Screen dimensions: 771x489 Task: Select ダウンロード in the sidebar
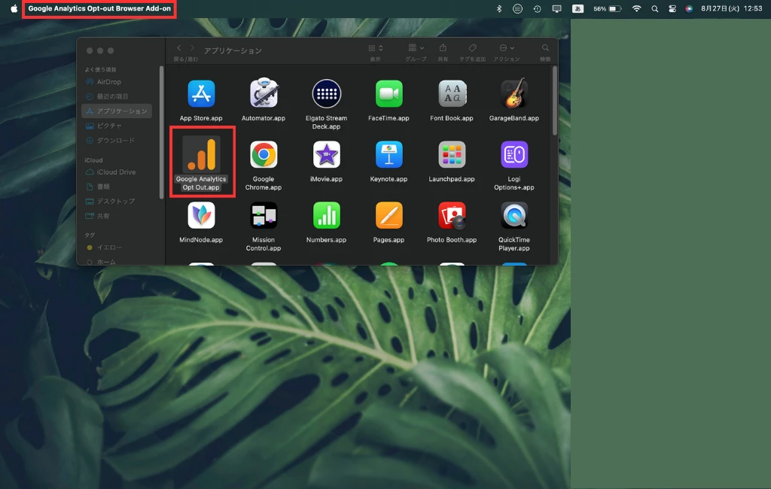pos(117,141)
